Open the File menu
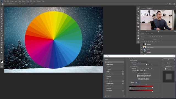This screenshot has width=176, height=99. pos(5,1)
